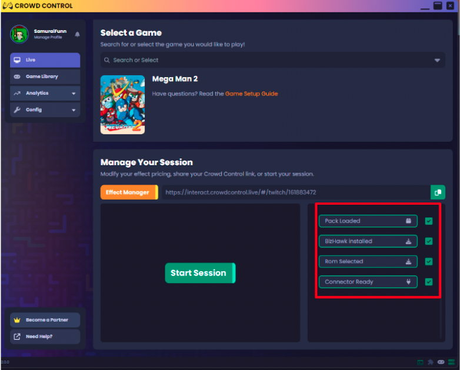This screenshot has height=370, width=460.
Task: Toggle the Pack Loaded checkbox
Action: click(x=429, y=221)
